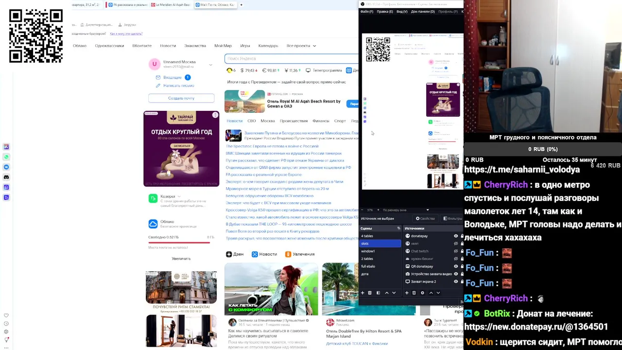Move the selected scene up
The width and height of the screenshot is (622, 350).
(387, 293)
